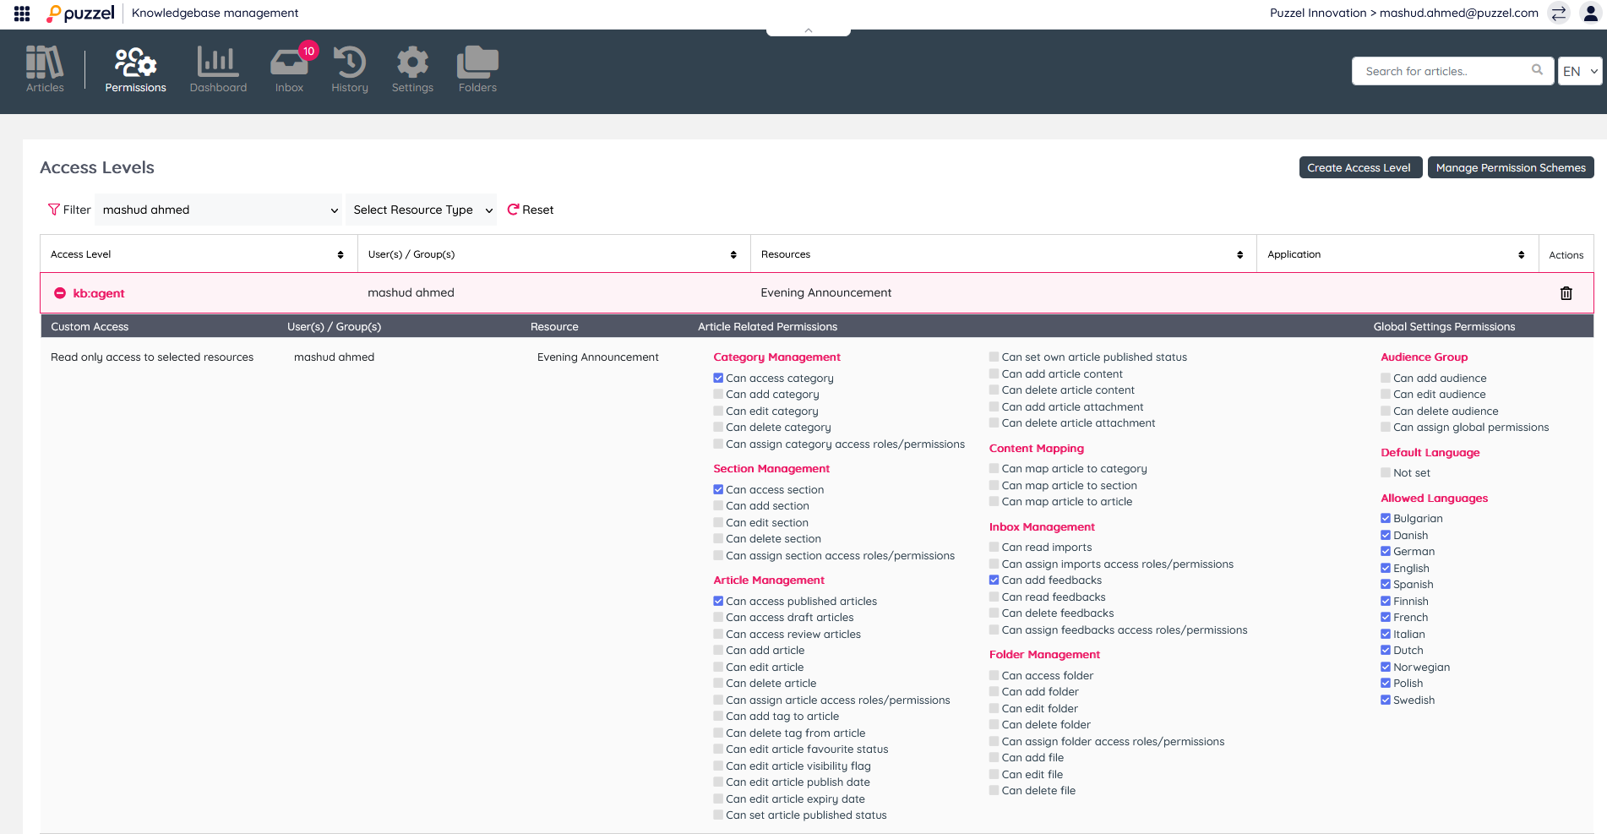Toggle the Can add category checkbox
1607x834 pixels.
coord(718,395)
